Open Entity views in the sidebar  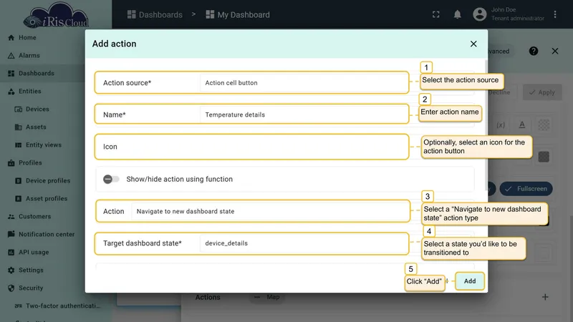click(x=42, y=145)
